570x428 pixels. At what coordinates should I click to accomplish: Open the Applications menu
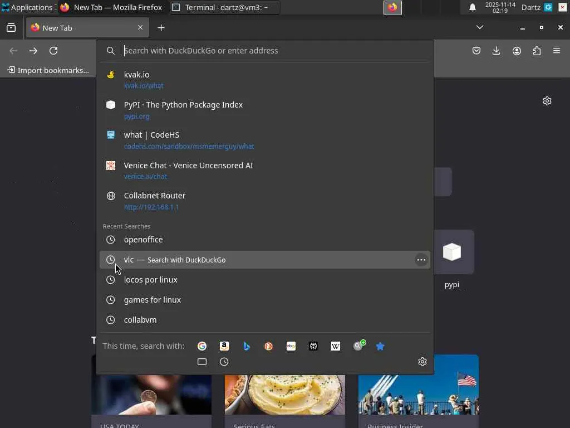tap(29, 7)
